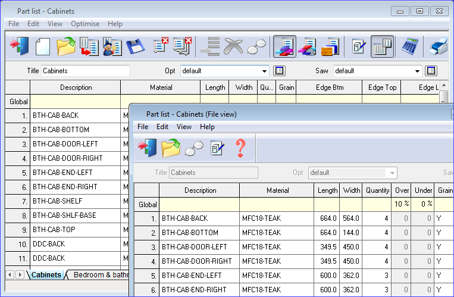The width and height of the screenshot is (454, 297).
Task: Click the delete single list icon with red X
Action: point(161,45)
